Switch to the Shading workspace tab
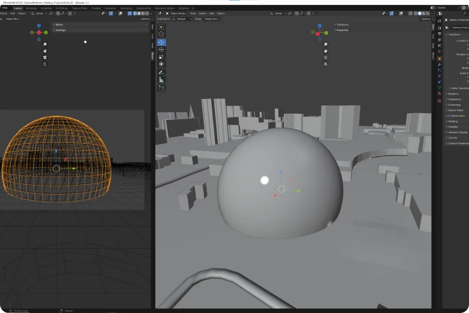 [x=96, y=8]
